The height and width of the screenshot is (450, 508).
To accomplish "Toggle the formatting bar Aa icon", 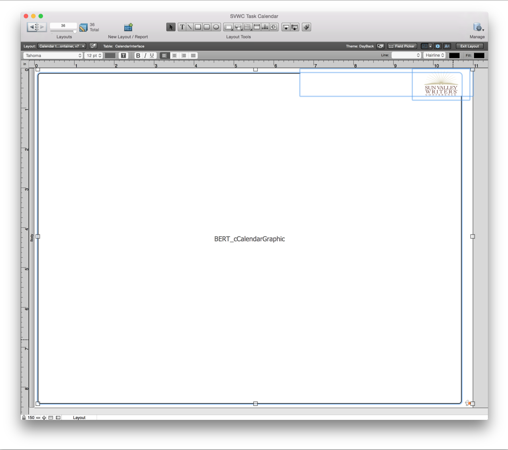I will [x=447, y=46].
